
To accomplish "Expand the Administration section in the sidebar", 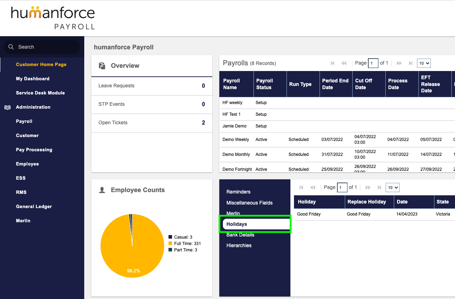I will (33, 107).
